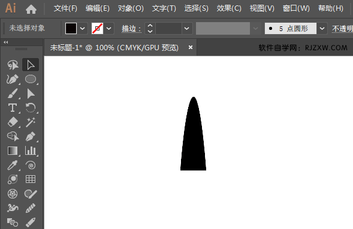
Task: Click the stroke color swatch with red slash
Action: coord(97,29)
